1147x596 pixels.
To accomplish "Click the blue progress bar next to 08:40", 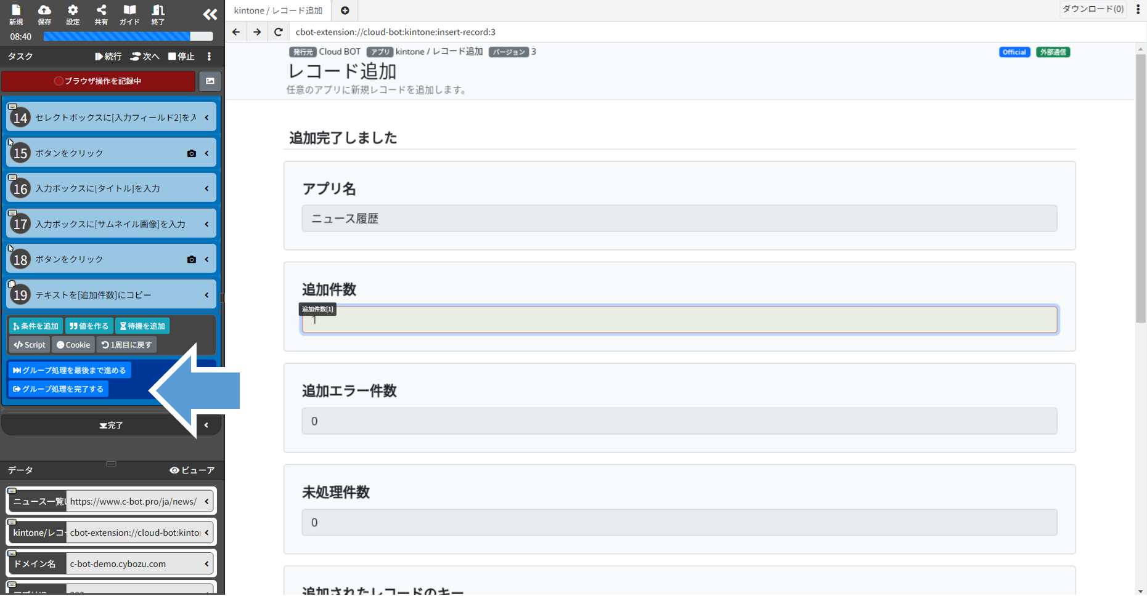I will point(128,36).
